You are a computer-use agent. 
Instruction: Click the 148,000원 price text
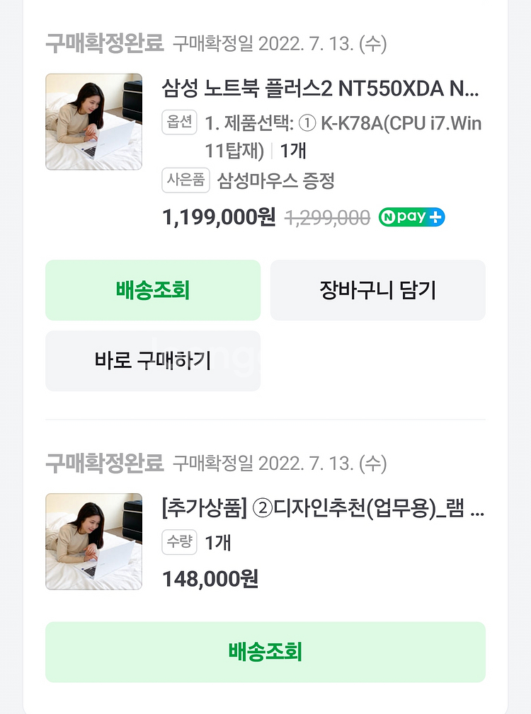(210, 580)
